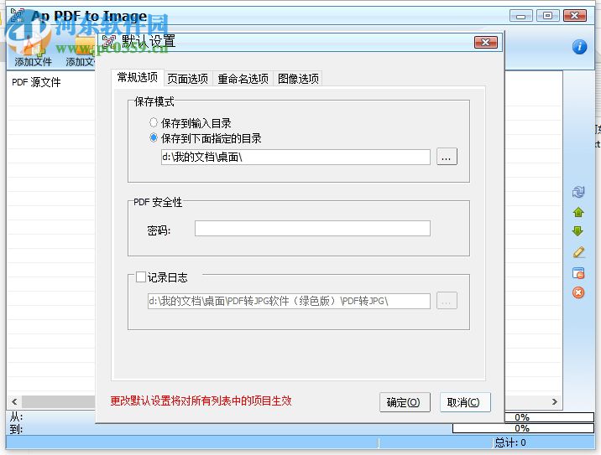Click the red remove icon in sidebar
Viewport: 601px width, 455px height.
pos(578,292)
